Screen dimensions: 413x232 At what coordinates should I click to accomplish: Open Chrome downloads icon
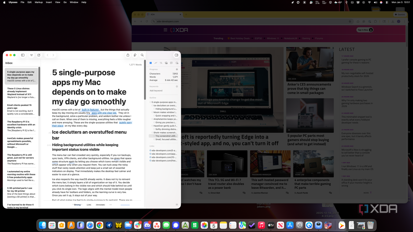pos(393,21)
